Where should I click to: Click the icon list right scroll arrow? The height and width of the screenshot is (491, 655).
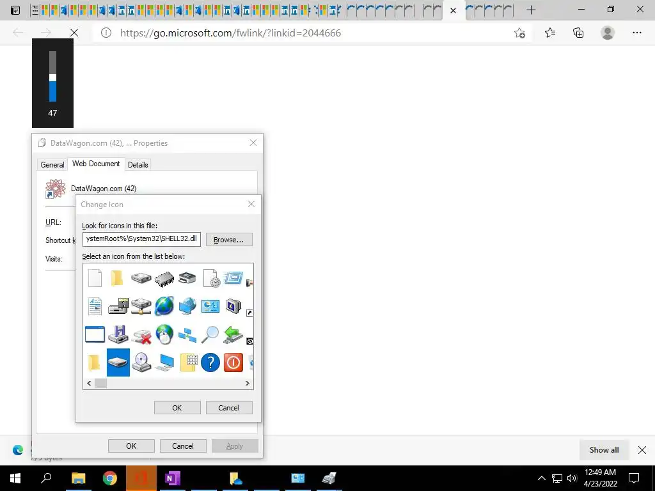(x=248, y=384)
